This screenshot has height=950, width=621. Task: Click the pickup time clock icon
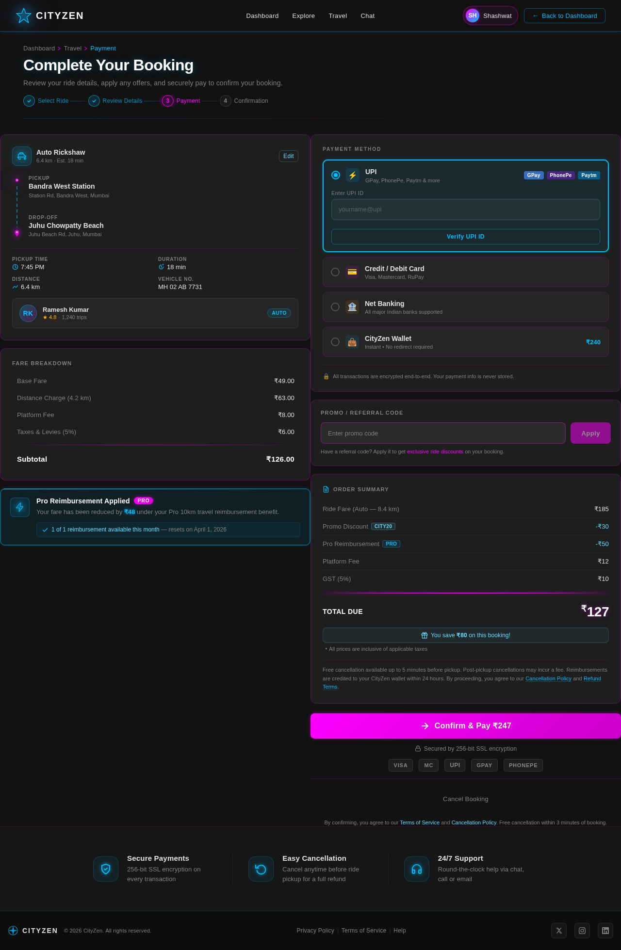15,267
